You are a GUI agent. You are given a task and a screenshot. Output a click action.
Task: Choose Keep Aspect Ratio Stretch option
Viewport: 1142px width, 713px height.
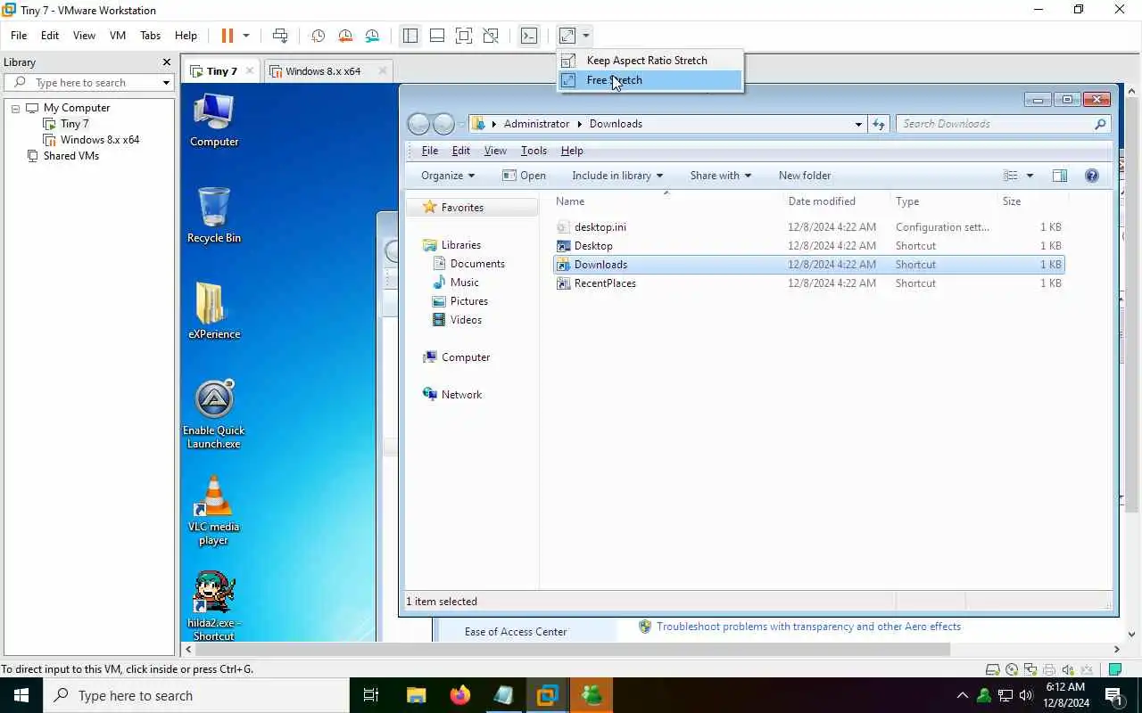[650, 61]
